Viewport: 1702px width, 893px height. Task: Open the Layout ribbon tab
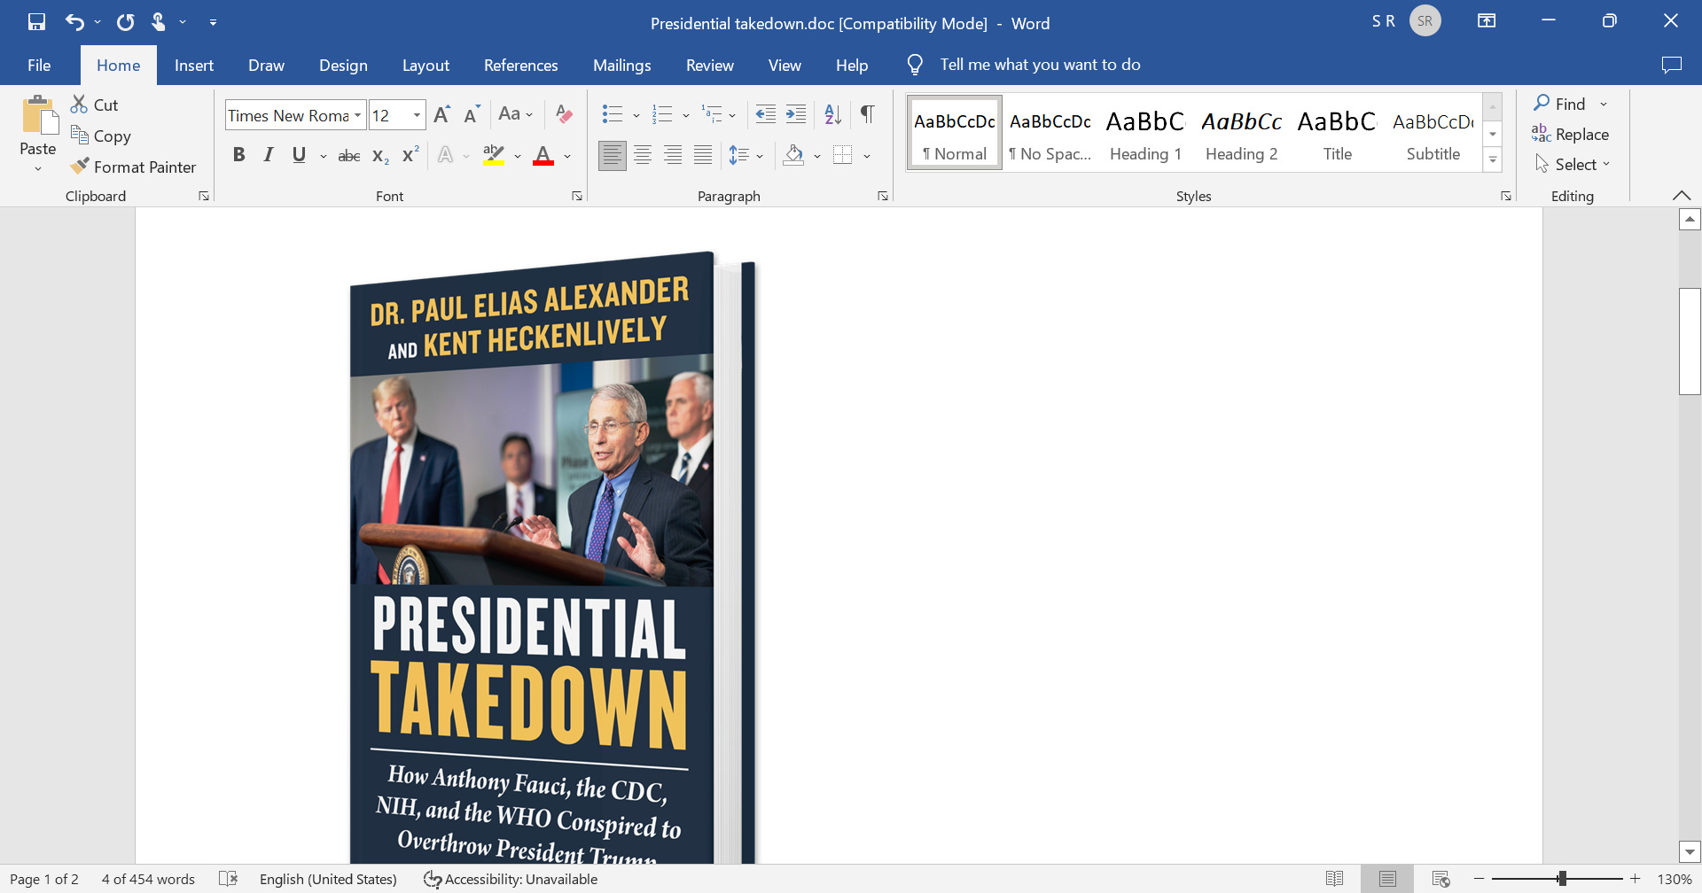[425, 66]
